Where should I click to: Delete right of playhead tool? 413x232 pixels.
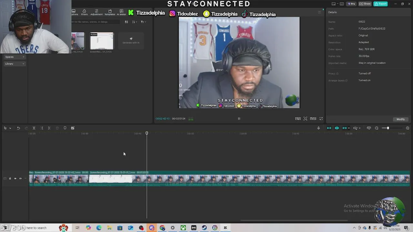click(x=49, y=128)
